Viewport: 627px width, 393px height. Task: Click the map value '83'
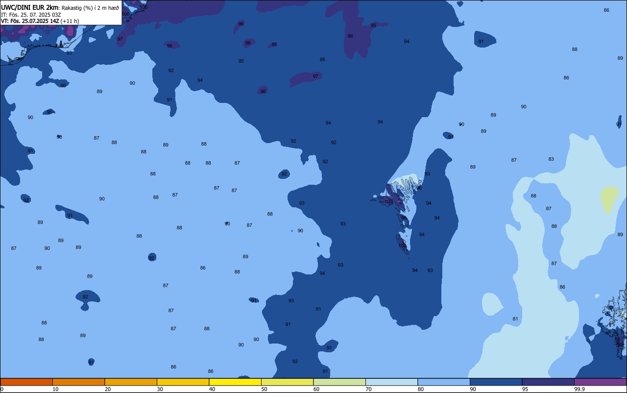coord(551,159)
